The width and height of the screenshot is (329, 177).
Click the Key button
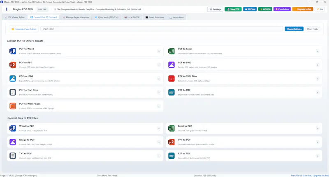tap(320, 9)
